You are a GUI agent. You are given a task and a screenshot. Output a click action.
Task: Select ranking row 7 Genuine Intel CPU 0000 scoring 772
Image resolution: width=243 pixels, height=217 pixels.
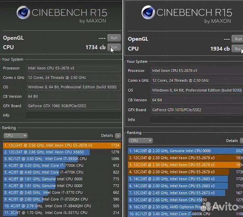[62, 186]
